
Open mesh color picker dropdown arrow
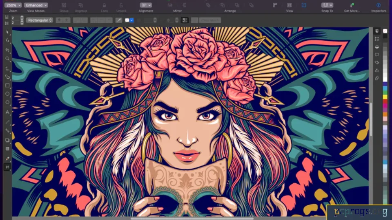(131, 20)
